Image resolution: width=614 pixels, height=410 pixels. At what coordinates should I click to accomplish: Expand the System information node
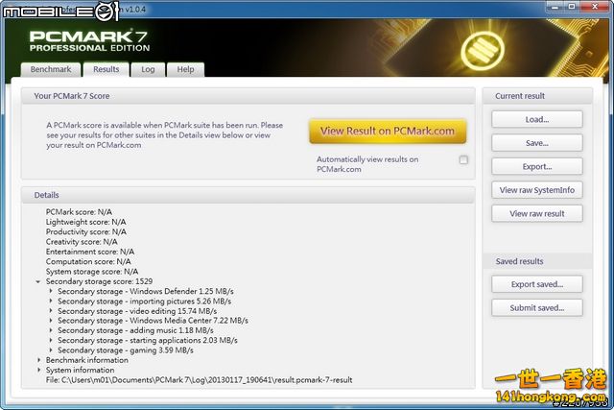point(38,370)
